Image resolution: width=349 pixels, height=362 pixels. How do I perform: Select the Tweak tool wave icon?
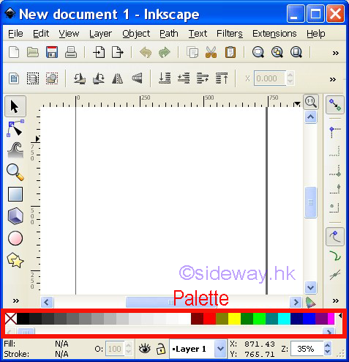tap(15, 150)
